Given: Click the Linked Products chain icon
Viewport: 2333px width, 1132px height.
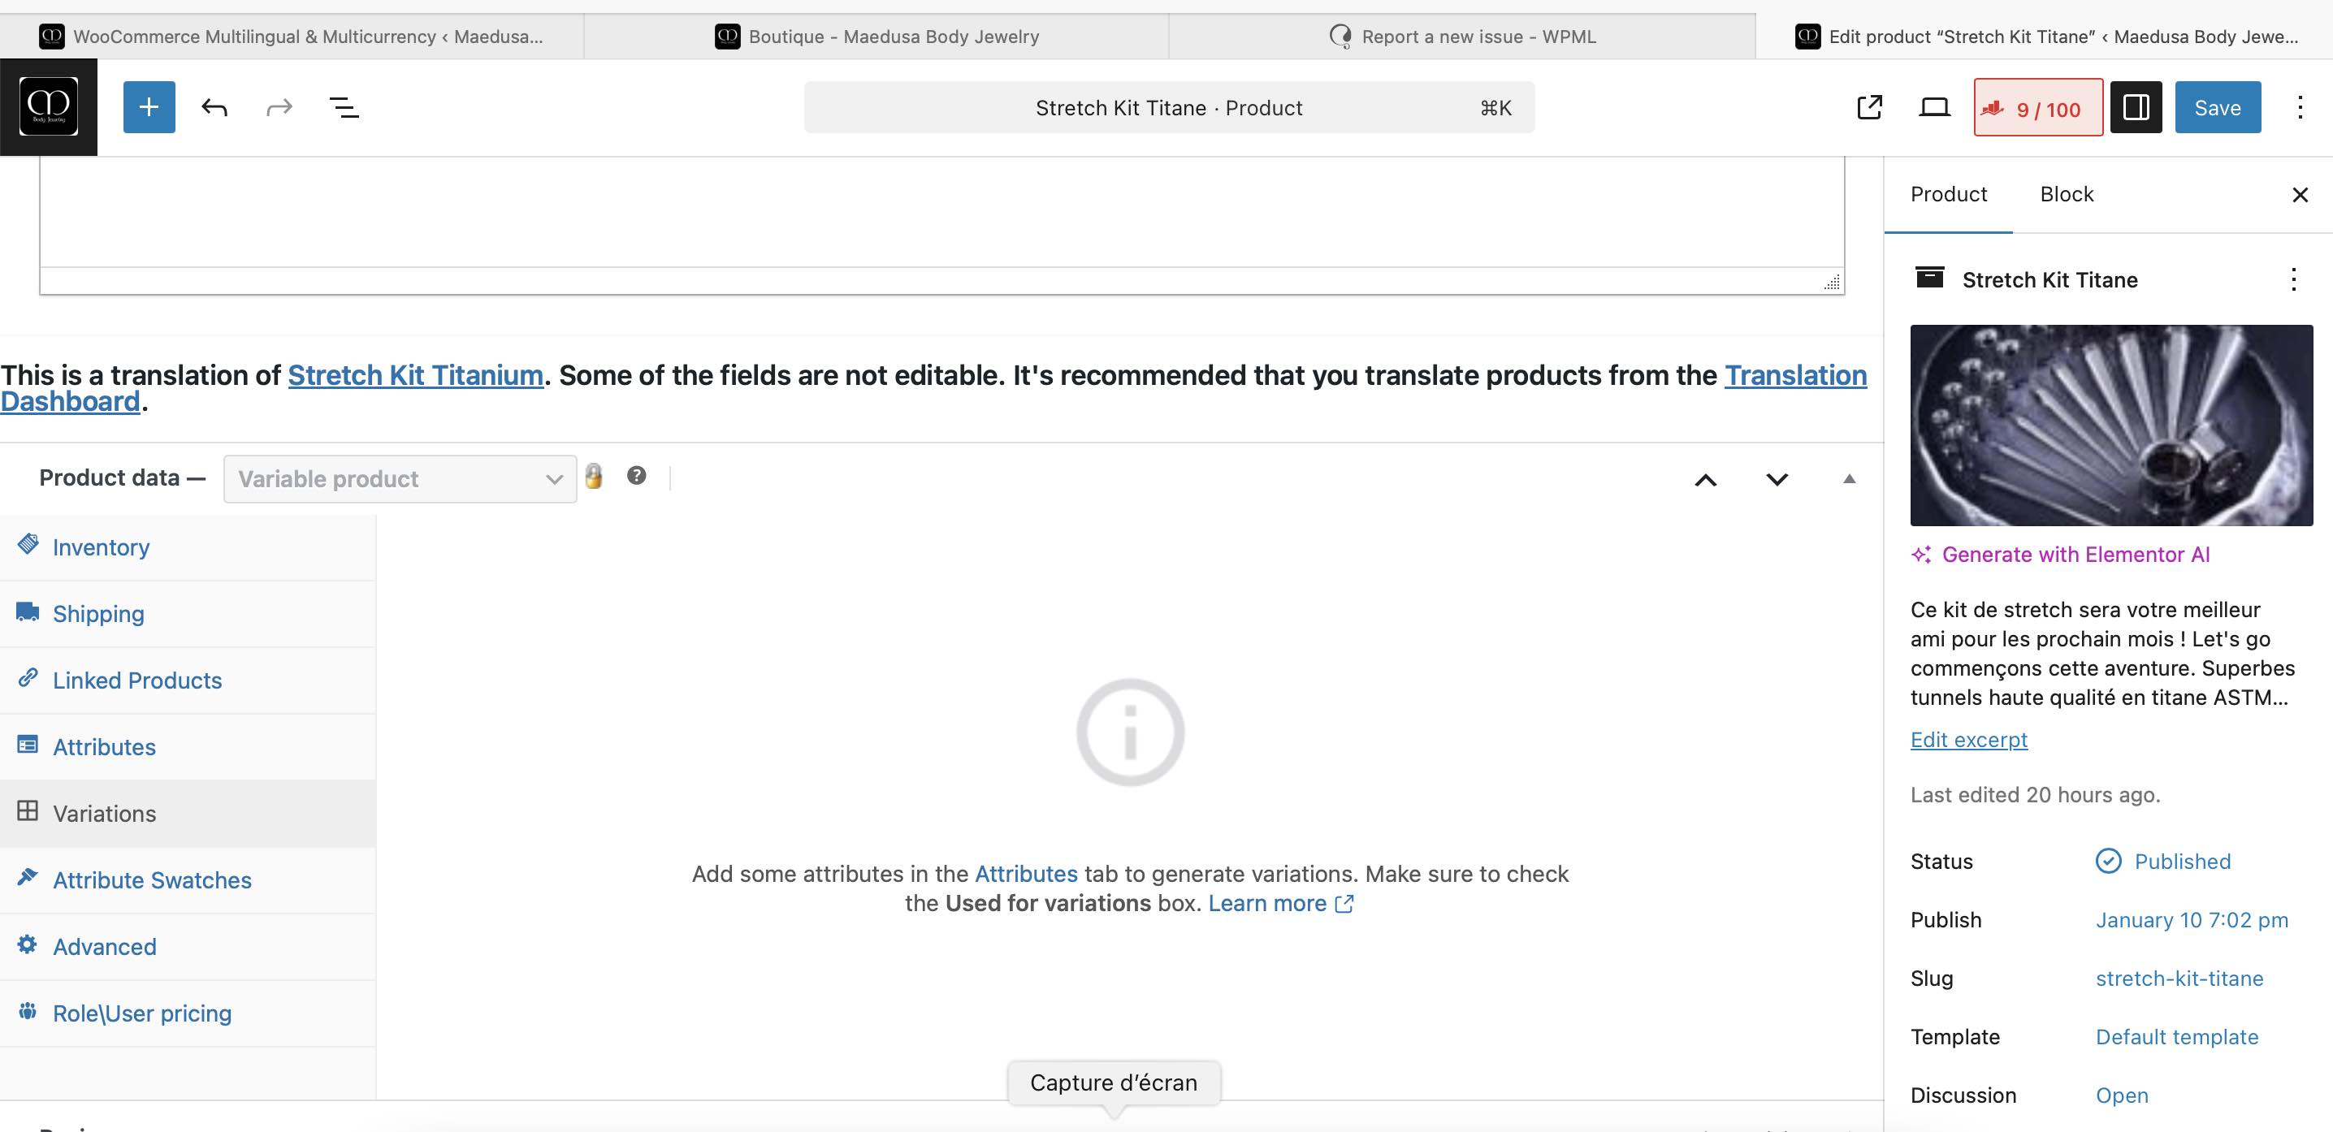Looking at the screenshot, I should [28, 677].
